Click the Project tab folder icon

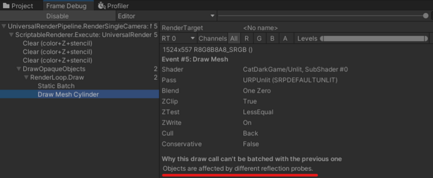click(x=6, y=6)
